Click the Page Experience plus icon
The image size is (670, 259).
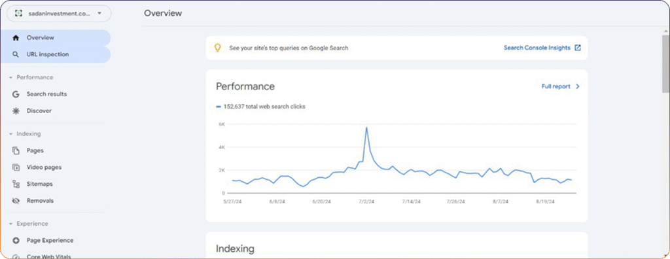(x=16, y=240)
